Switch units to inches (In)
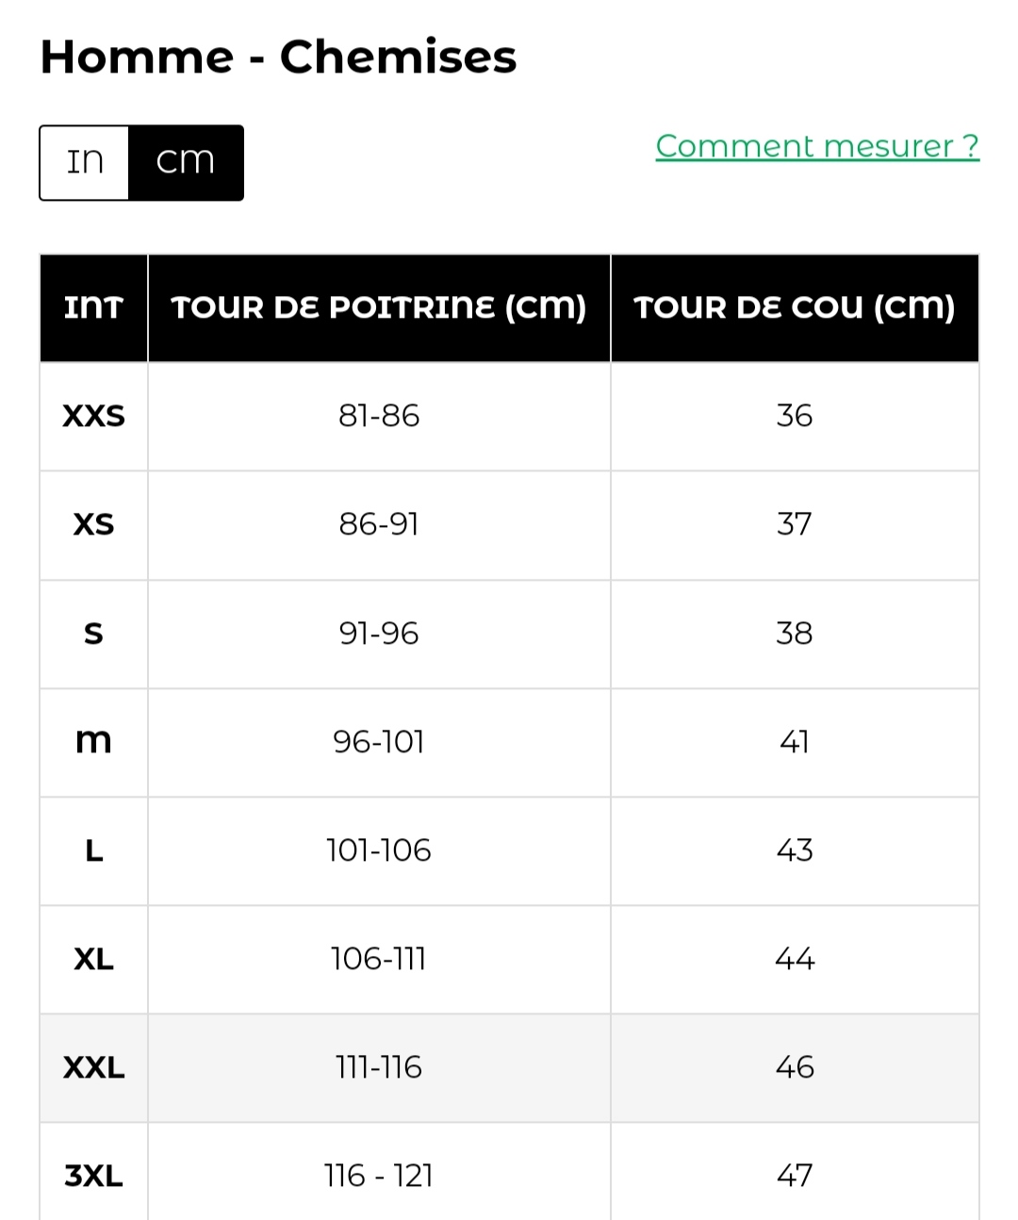1018x1220 pixels. 85,162
